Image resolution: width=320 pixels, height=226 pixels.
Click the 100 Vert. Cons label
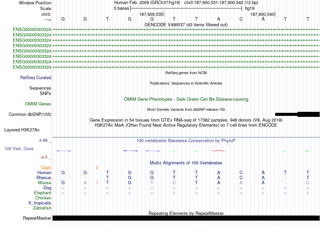coord(19,149)
